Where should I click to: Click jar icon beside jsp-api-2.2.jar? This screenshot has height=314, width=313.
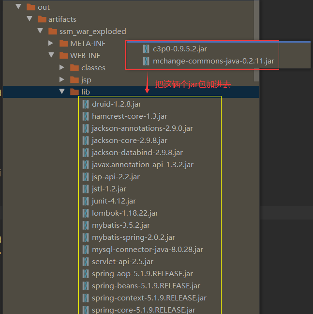pos(86,177)
